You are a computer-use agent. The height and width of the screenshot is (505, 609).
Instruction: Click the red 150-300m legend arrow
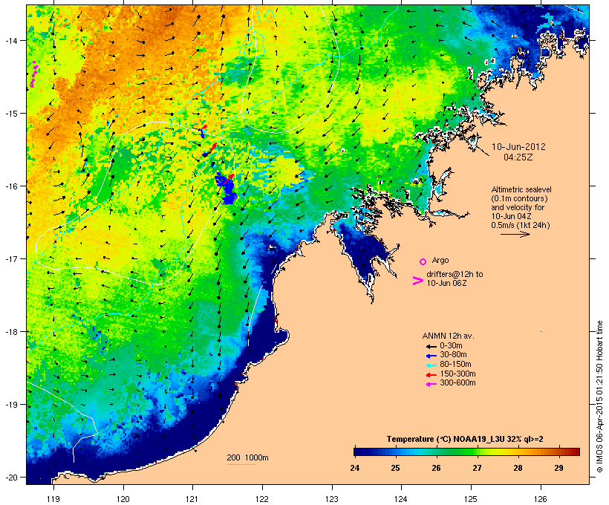point(431,375)
